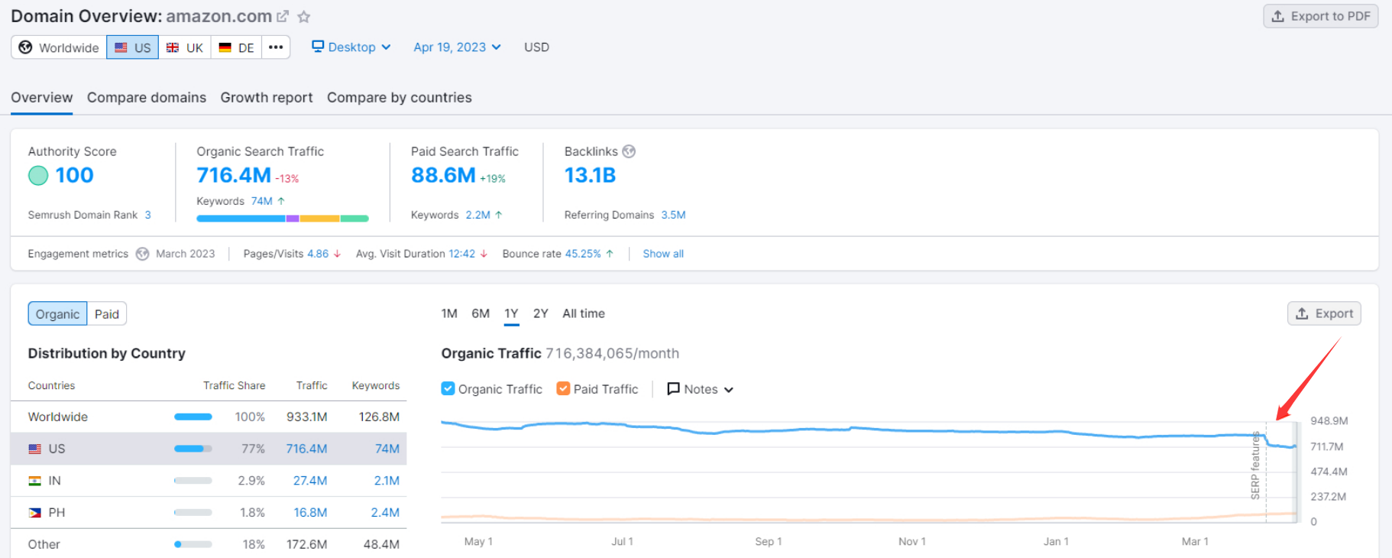
Task: Click the Worldwide traffic share bar
Action: (193, 417)
